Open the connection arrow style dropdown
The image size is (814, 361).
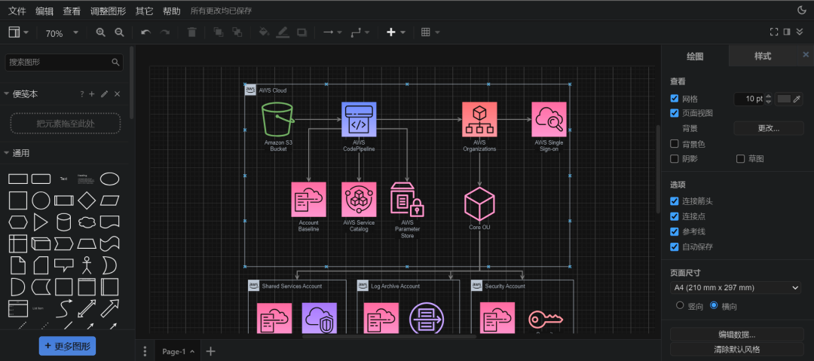click(332, 32)
